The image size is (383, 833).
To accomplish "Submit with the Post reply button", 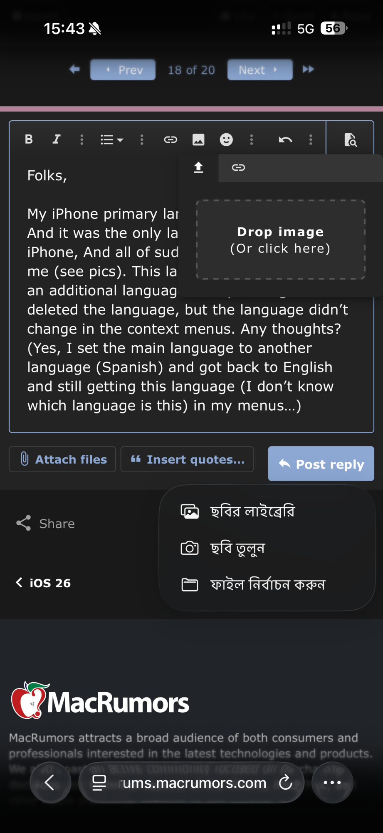I will pyautogui.click(x=321, y=464).
